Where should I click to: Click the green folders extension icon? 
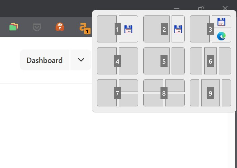click(x=13, y=27)
